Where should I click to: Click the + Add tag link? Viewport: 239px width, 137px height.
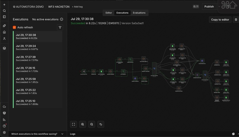pyautogui.click(x=77, y=7)
